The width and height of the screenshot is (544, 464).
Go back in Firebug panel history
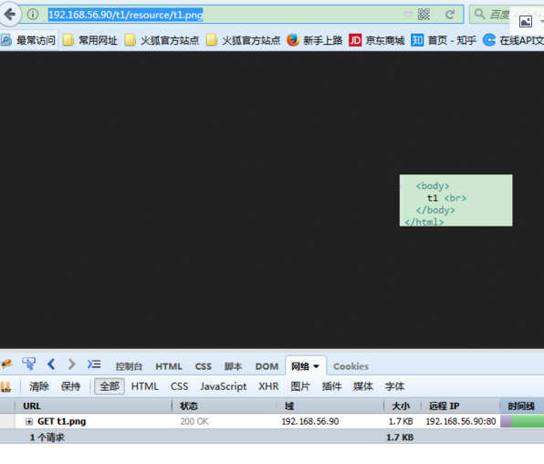click(x=51, y=364)
